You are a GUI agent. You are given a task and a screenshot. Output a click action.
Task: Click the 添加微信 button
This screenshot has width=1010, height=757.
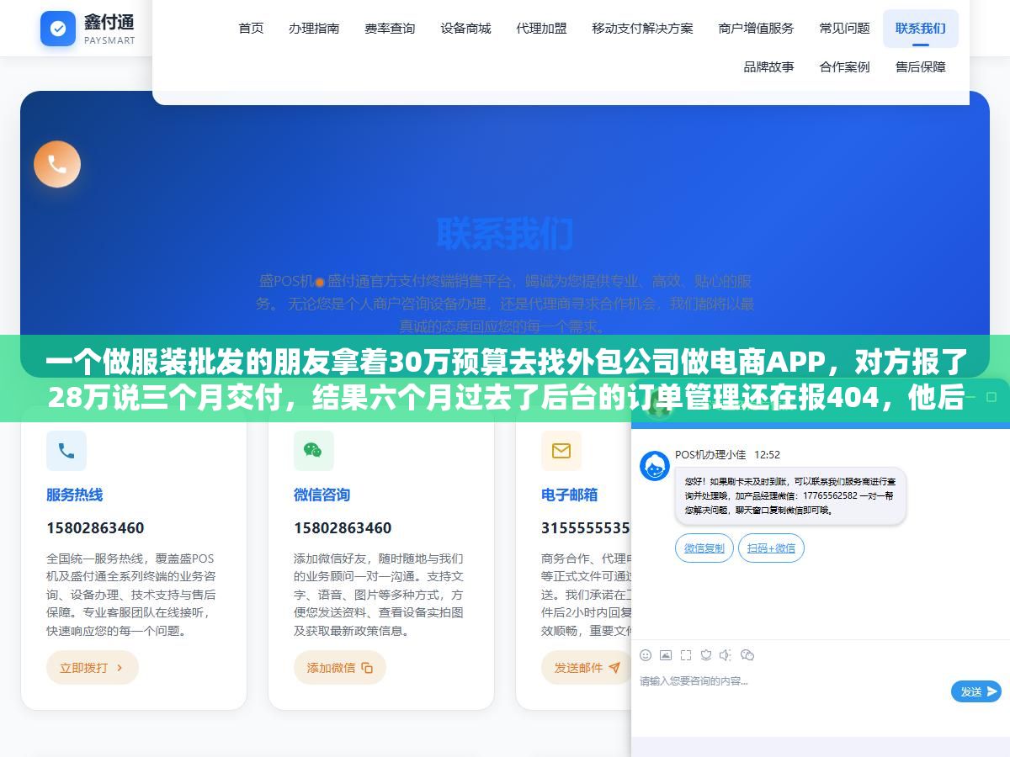pyautogui.click(x=339, y=668)
